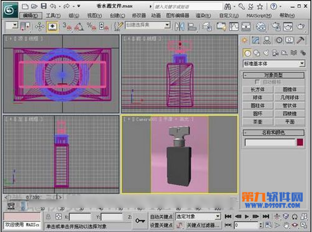This screenshot has height=232, width=312.
Task: Open the 创建(C) menu
Action: [x=118, y=15]
